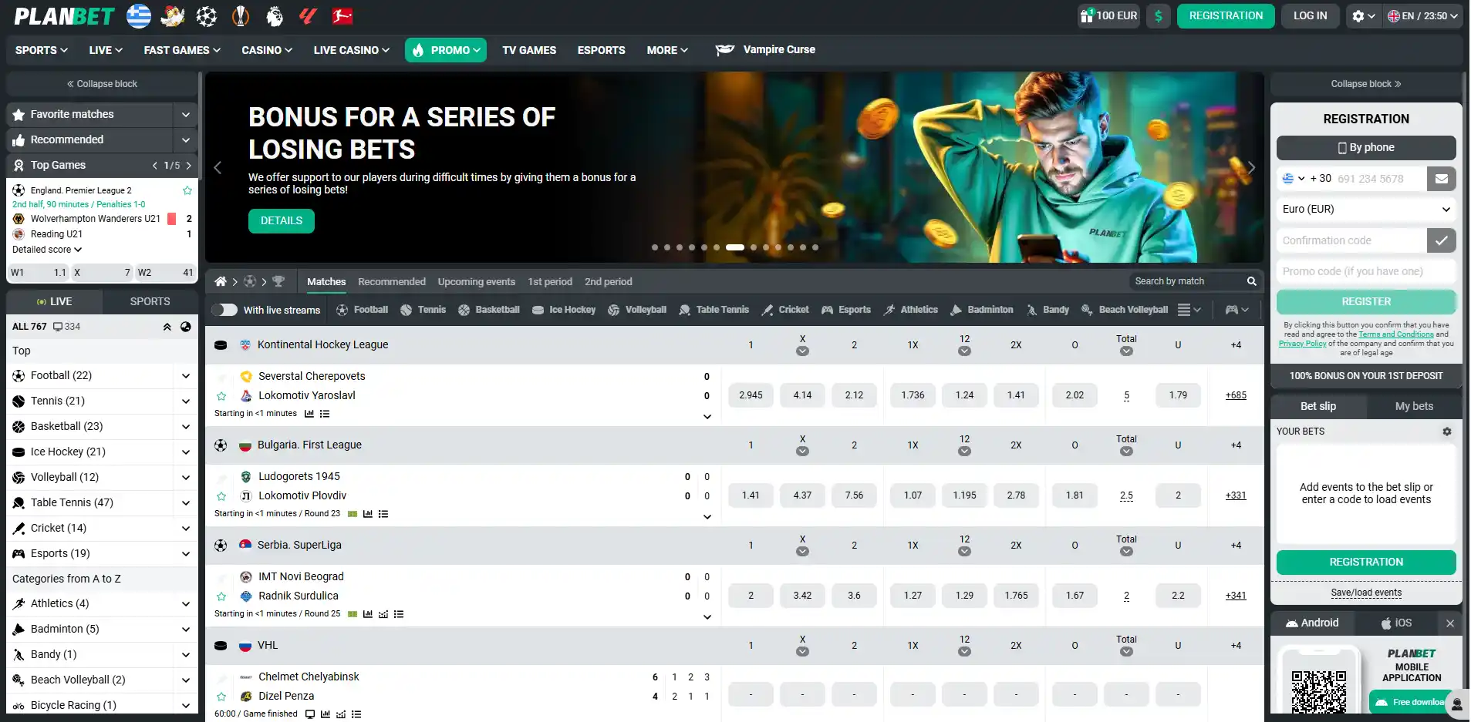Click the search magnifier icon
This screenshot has height=722, width=1471.
pyautogui.click(x=1251, y=281)
